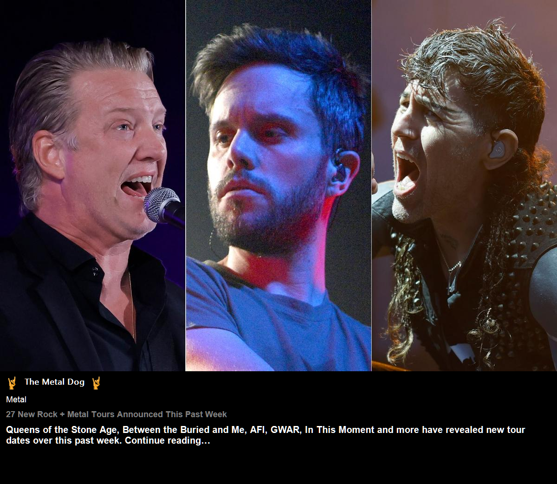Open The Metal Dog feed title

tap(54, 382)
